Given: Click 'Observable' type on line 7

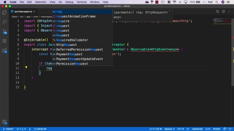Looking at the screenshot, I should [x=140, y=49].
